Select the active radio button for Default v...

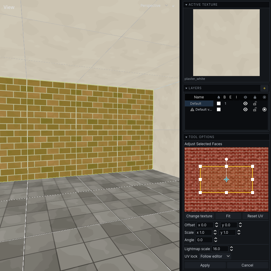click(x=264, y=109)
